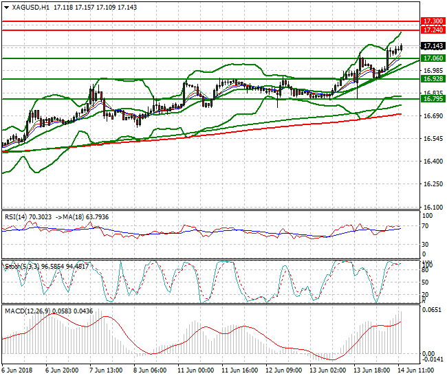Image resolution: width=447 pixels, height=378 pixels.
Task: Click the 8 Jun 06:00 time label
Action: point(150,370)
